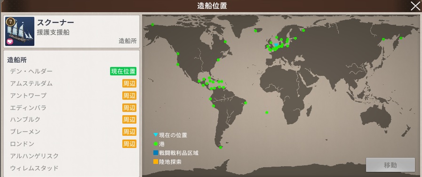Viewport: 422px width, 177px height.
Task: Click the easternmost port dot in Russia
Action: point(401,38)
